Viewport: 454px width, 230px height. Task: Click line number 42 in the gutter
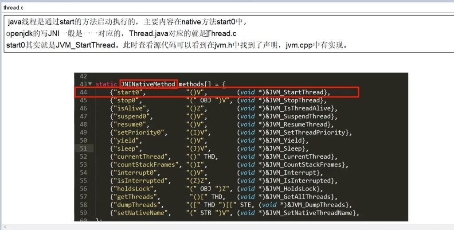83,76
